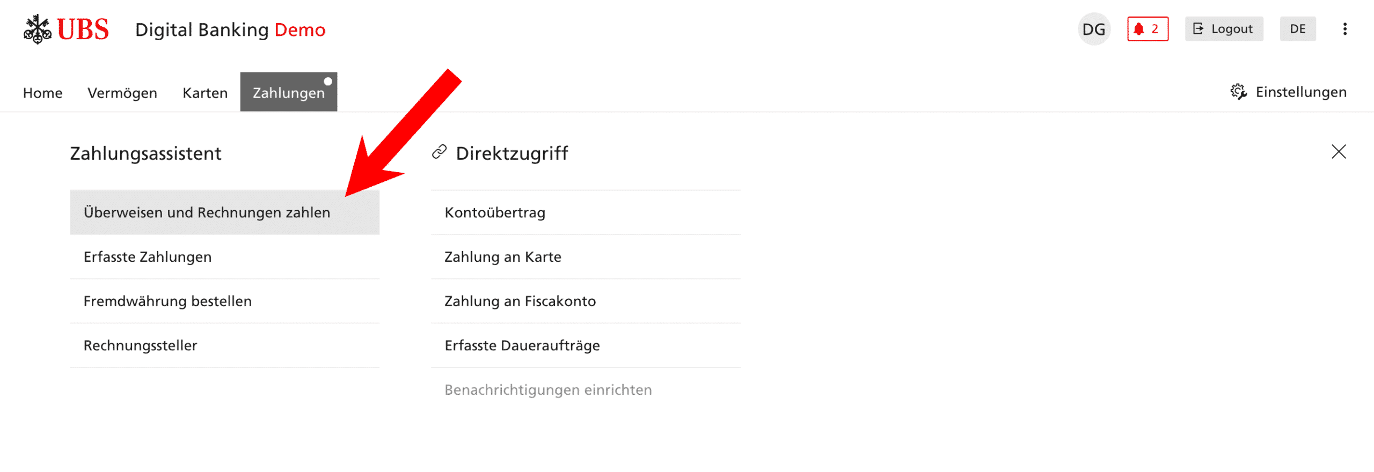The width and height of the screenshot is (1374, 472).
Task: Close the Zahlungen menu panel
Action: (x=1339, y=152)
